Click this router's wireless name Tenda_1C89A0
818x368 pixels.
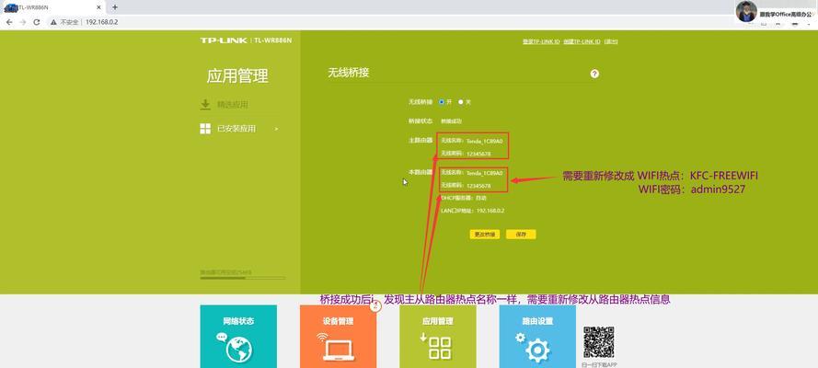point(484,173)
